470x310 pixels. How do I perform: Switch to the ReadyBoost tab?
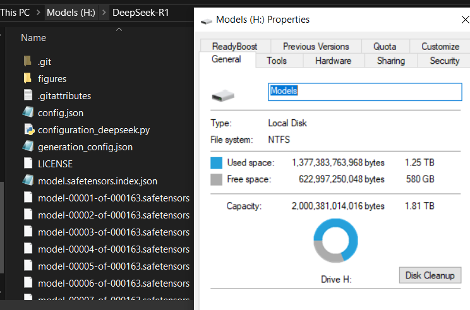click(235, 47)
